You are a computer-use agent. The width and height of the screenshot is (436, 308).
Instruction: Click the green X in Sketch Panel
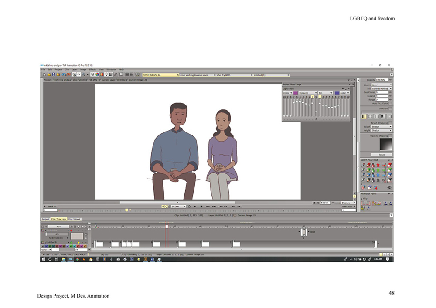click(x=378, y=170)
